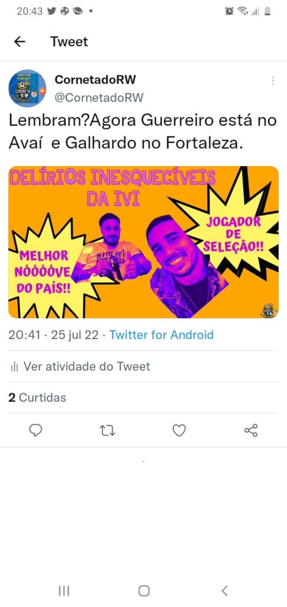Open the Delírios Inesquecíveis tweet image
287x607 pixels.
click(143, 242)
